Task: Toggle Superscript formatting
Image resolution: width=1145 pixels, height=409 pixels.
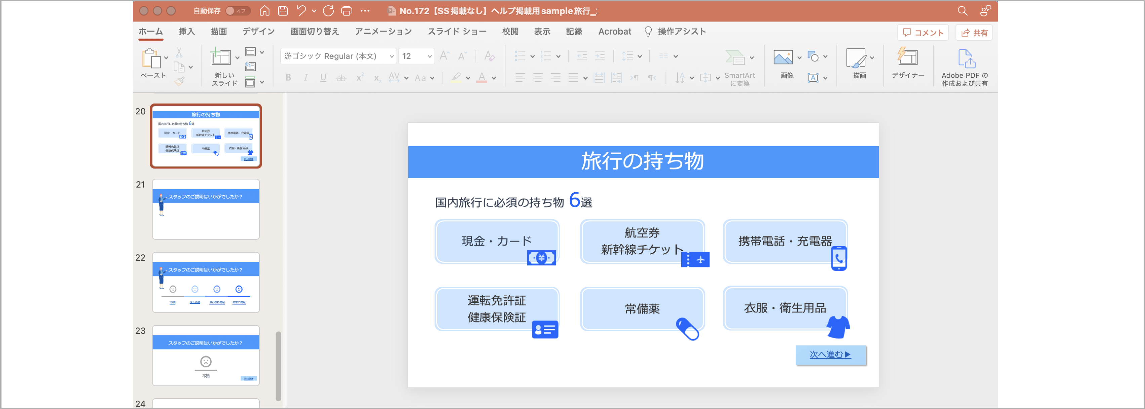Action: point(360,77)
